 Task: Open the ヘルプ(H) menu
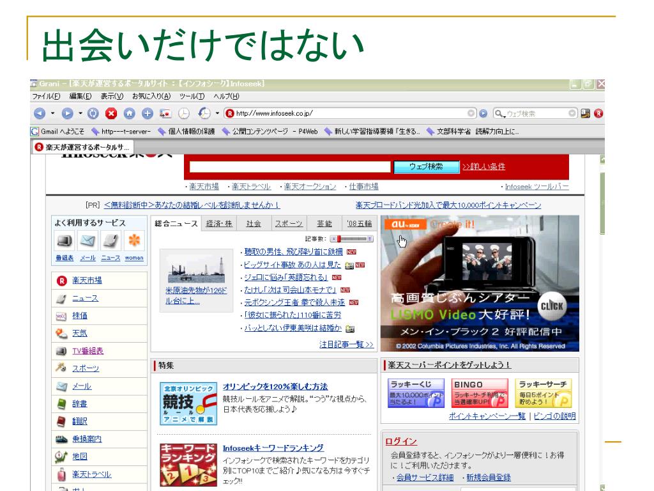(x=226, y=96)
